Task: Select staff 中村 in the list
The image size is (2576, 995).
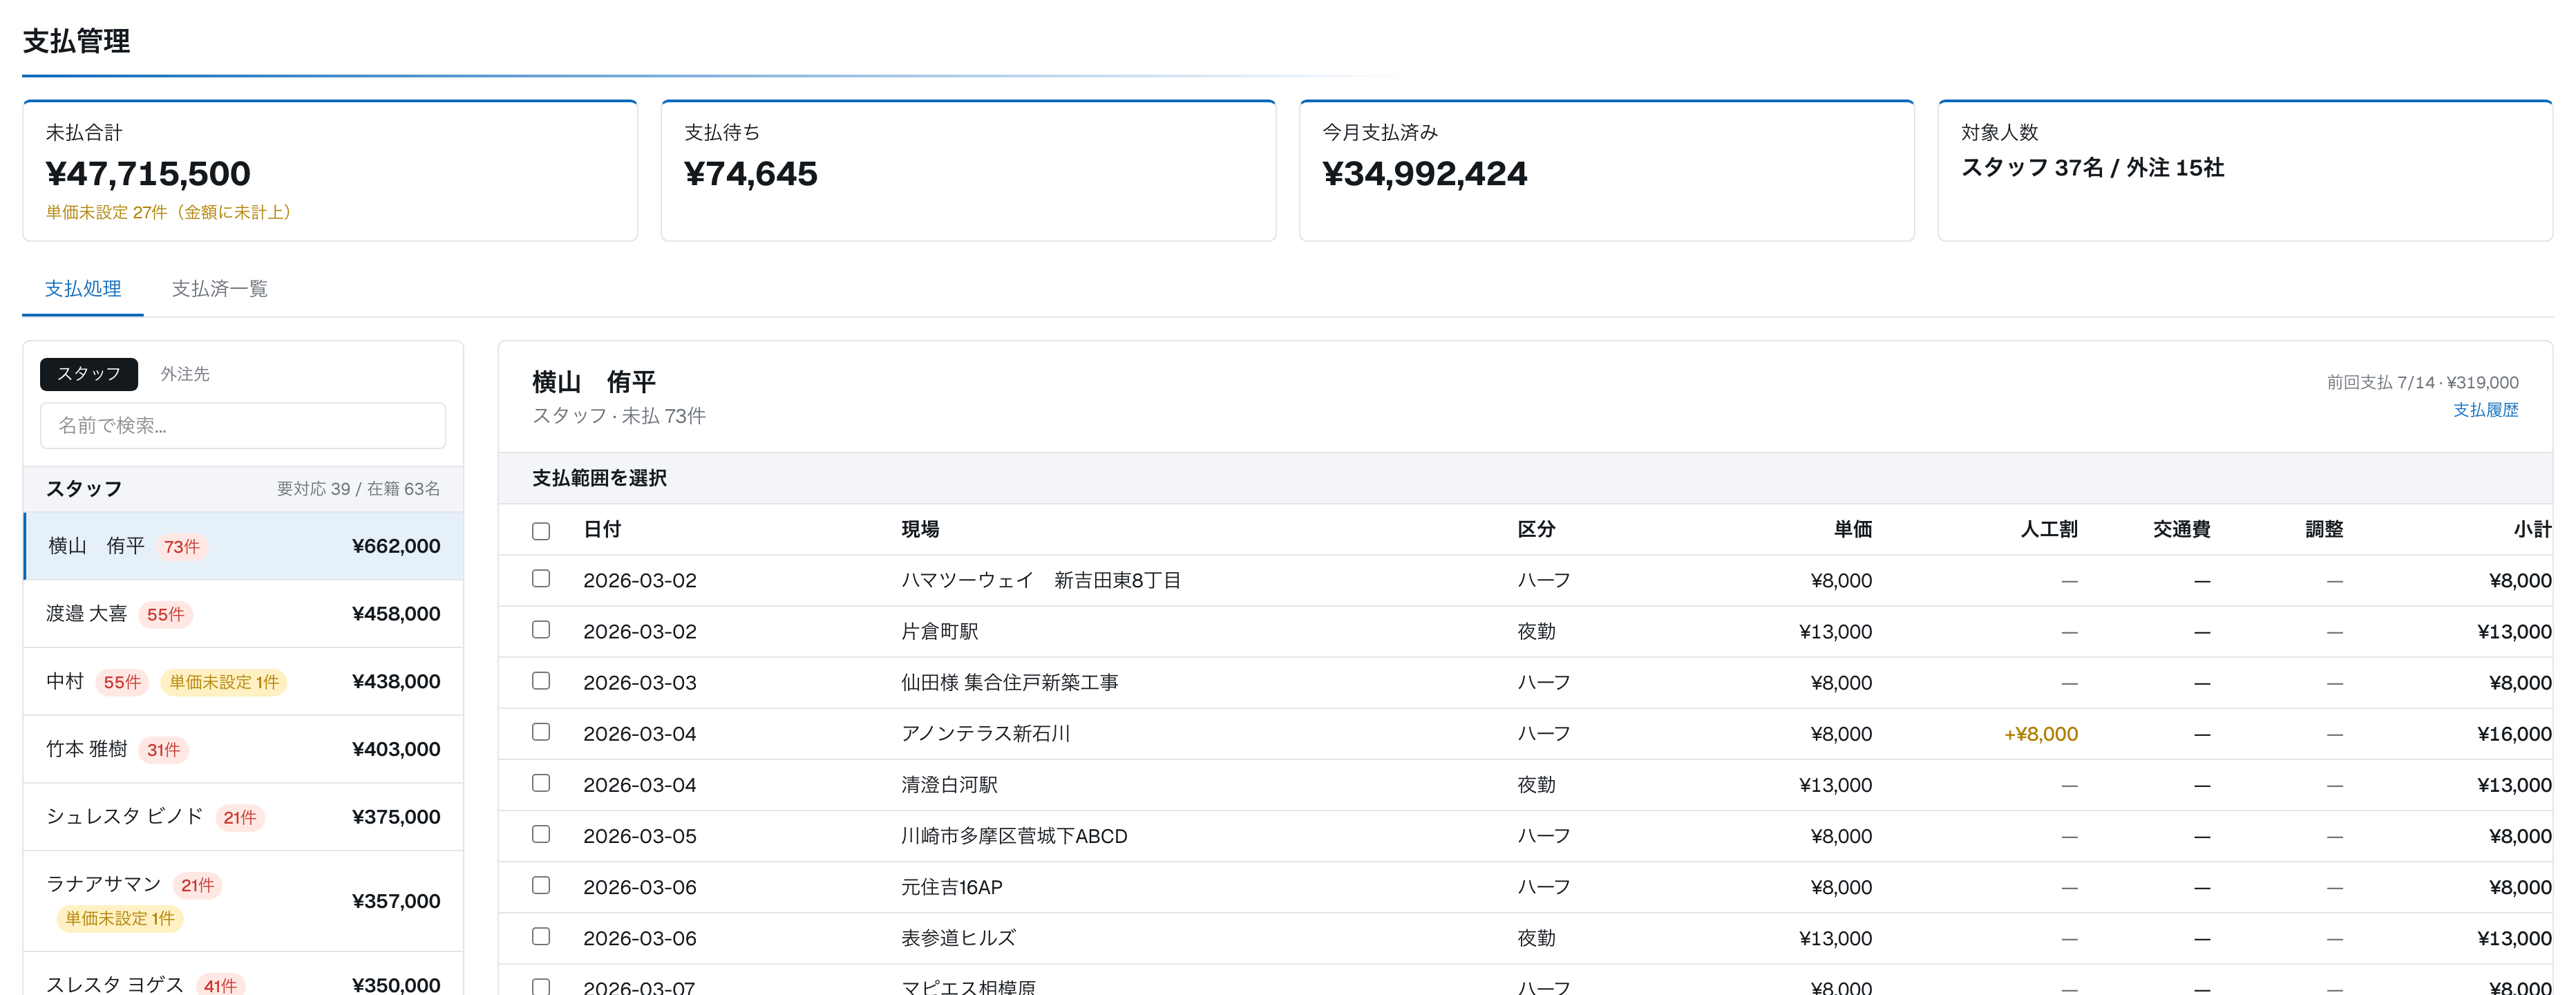Action: click(x=243, y=682)
